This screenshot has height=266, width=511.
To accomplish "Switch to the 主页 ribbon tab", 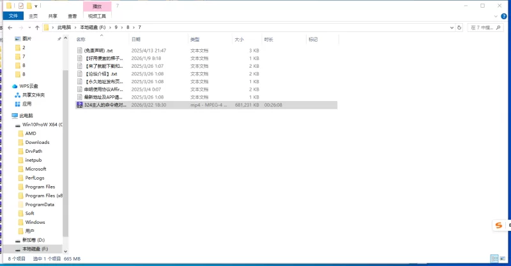I will click(x=33, y=16).
